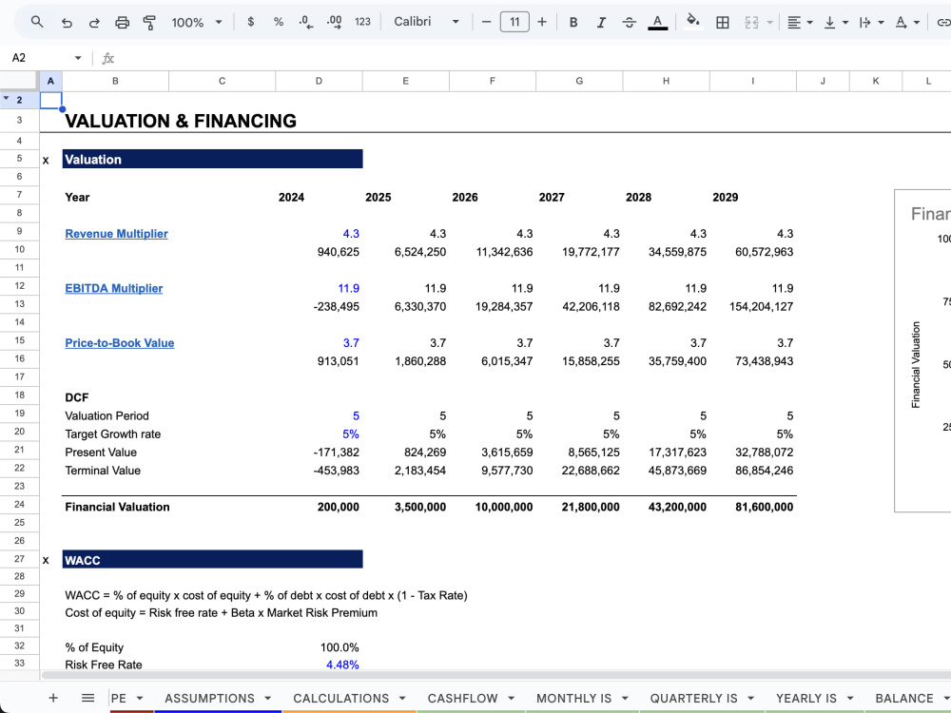Click the insert link icon
951x713 pixels.
coord(943,23)
